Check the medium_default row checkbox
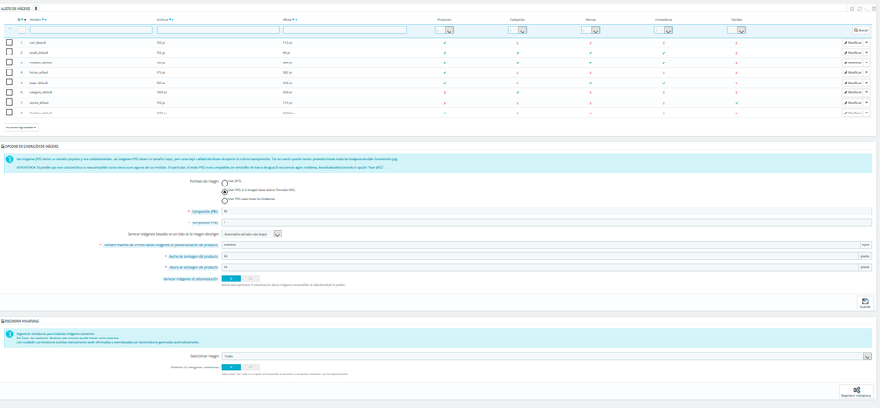Viewport: 880px width, 408px height. tap(10, 62)
